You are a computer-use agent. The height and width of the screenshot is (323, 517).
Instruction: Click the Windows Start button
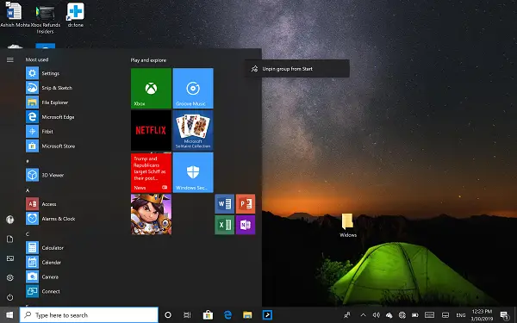point(9,315)
